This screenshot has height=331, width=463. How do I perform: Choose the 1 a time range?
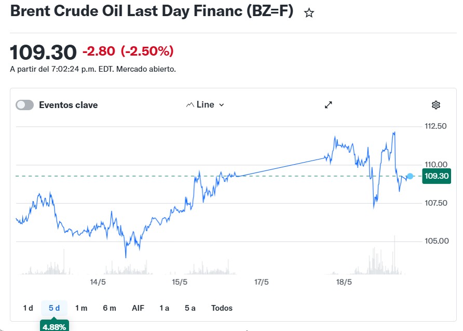[164, 308]
